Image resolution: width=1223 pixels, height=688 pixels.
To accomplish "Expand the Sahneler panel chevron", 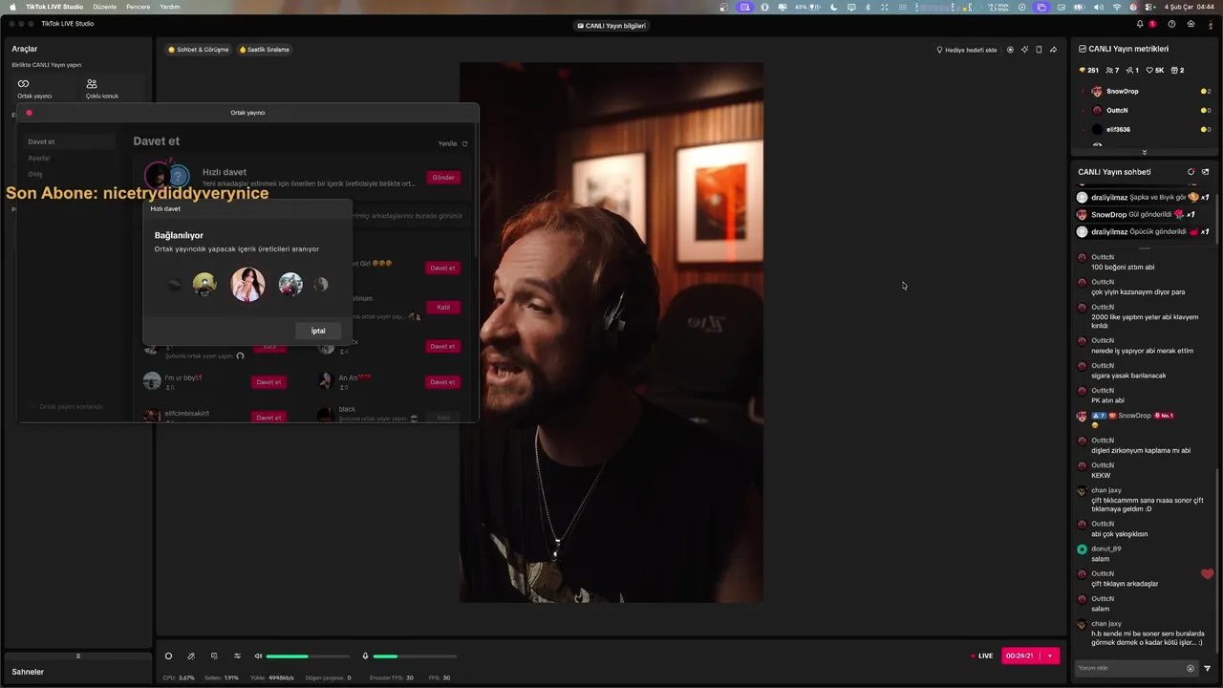I will pyautogui.click(x=78, y=656).
